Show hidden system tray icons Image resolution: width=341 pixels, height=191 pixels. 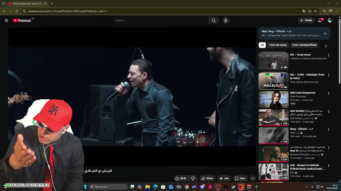(306, 187)
